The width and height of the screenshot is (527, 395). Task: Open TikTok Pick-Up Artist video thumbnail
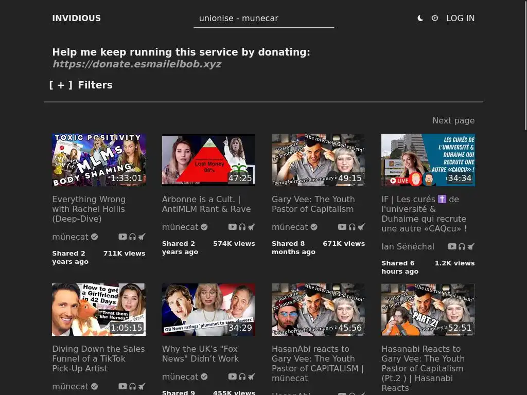(99, 310)
